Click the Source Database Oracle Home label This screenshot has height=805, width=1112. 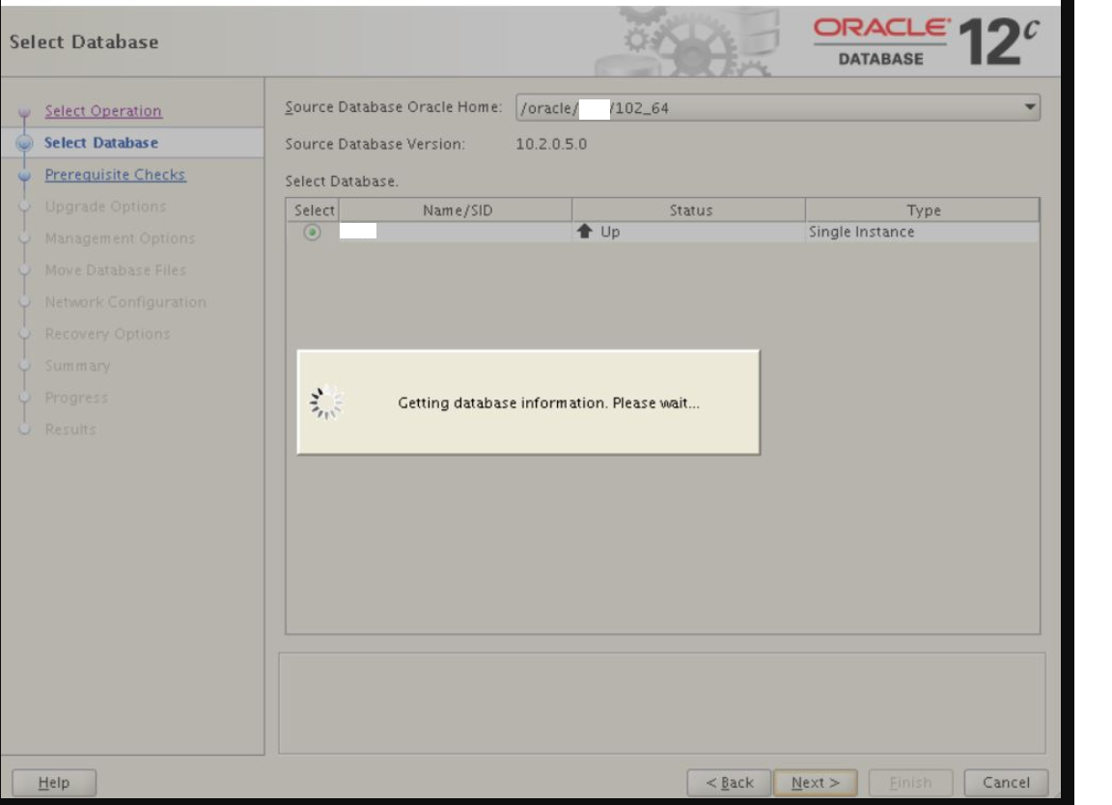click(x=394, y=107)
